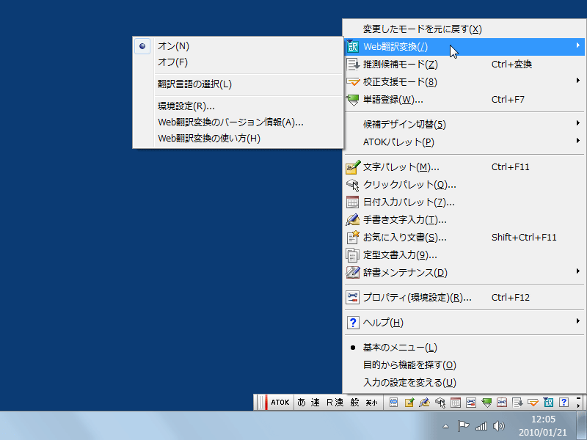Open Web翻訳変換の使い方(H) guide
This screenshot has height=440, width=587.
tap(238, 139)
